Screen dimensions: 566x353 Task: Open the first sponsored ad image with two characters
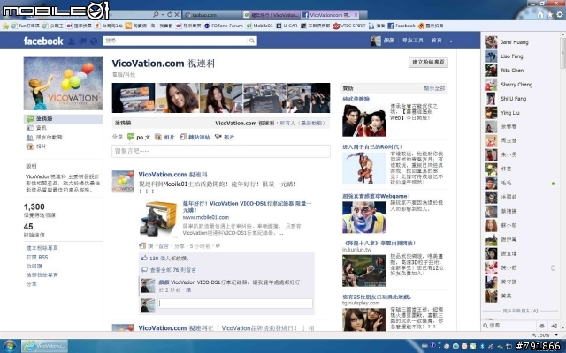pos(364,120)
